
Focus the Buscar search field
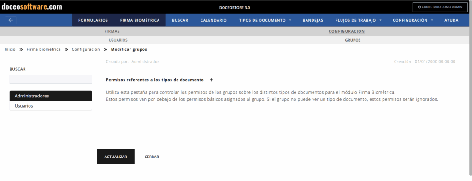point(51,79)
